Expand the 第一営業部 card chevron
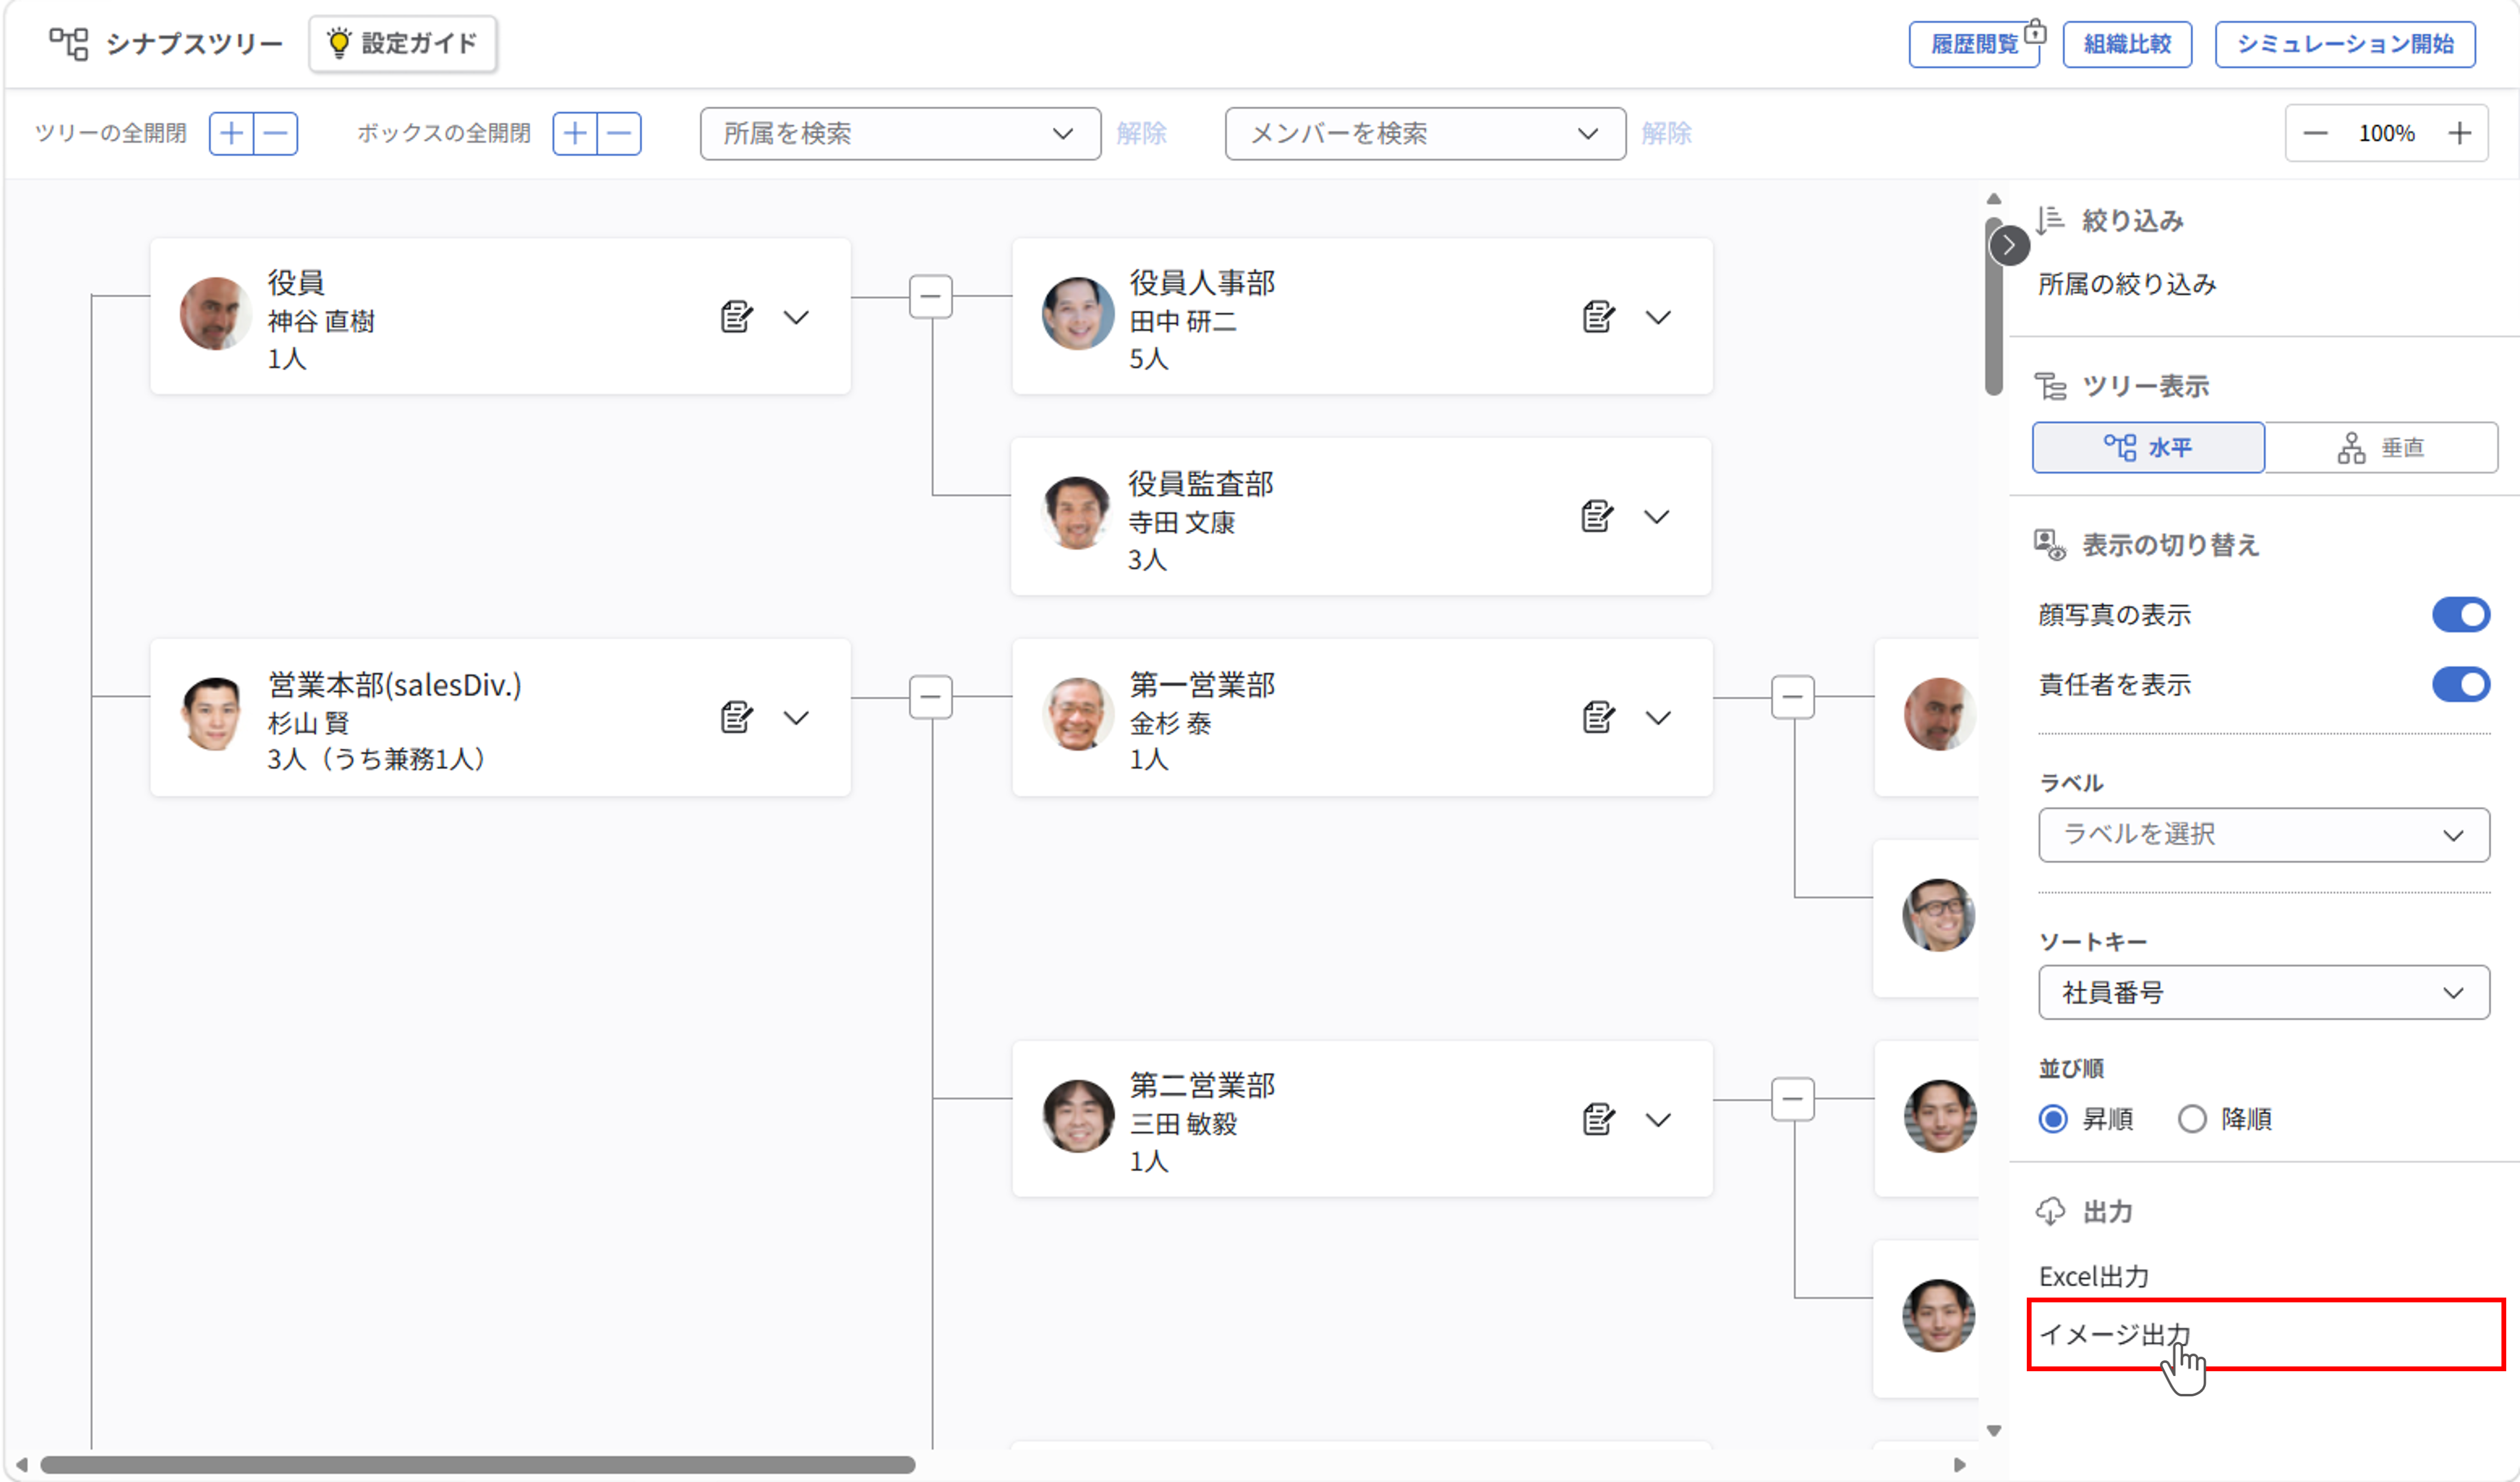The width and height of the screenshot is (2520, 1482). click(x=1658, y=717)
